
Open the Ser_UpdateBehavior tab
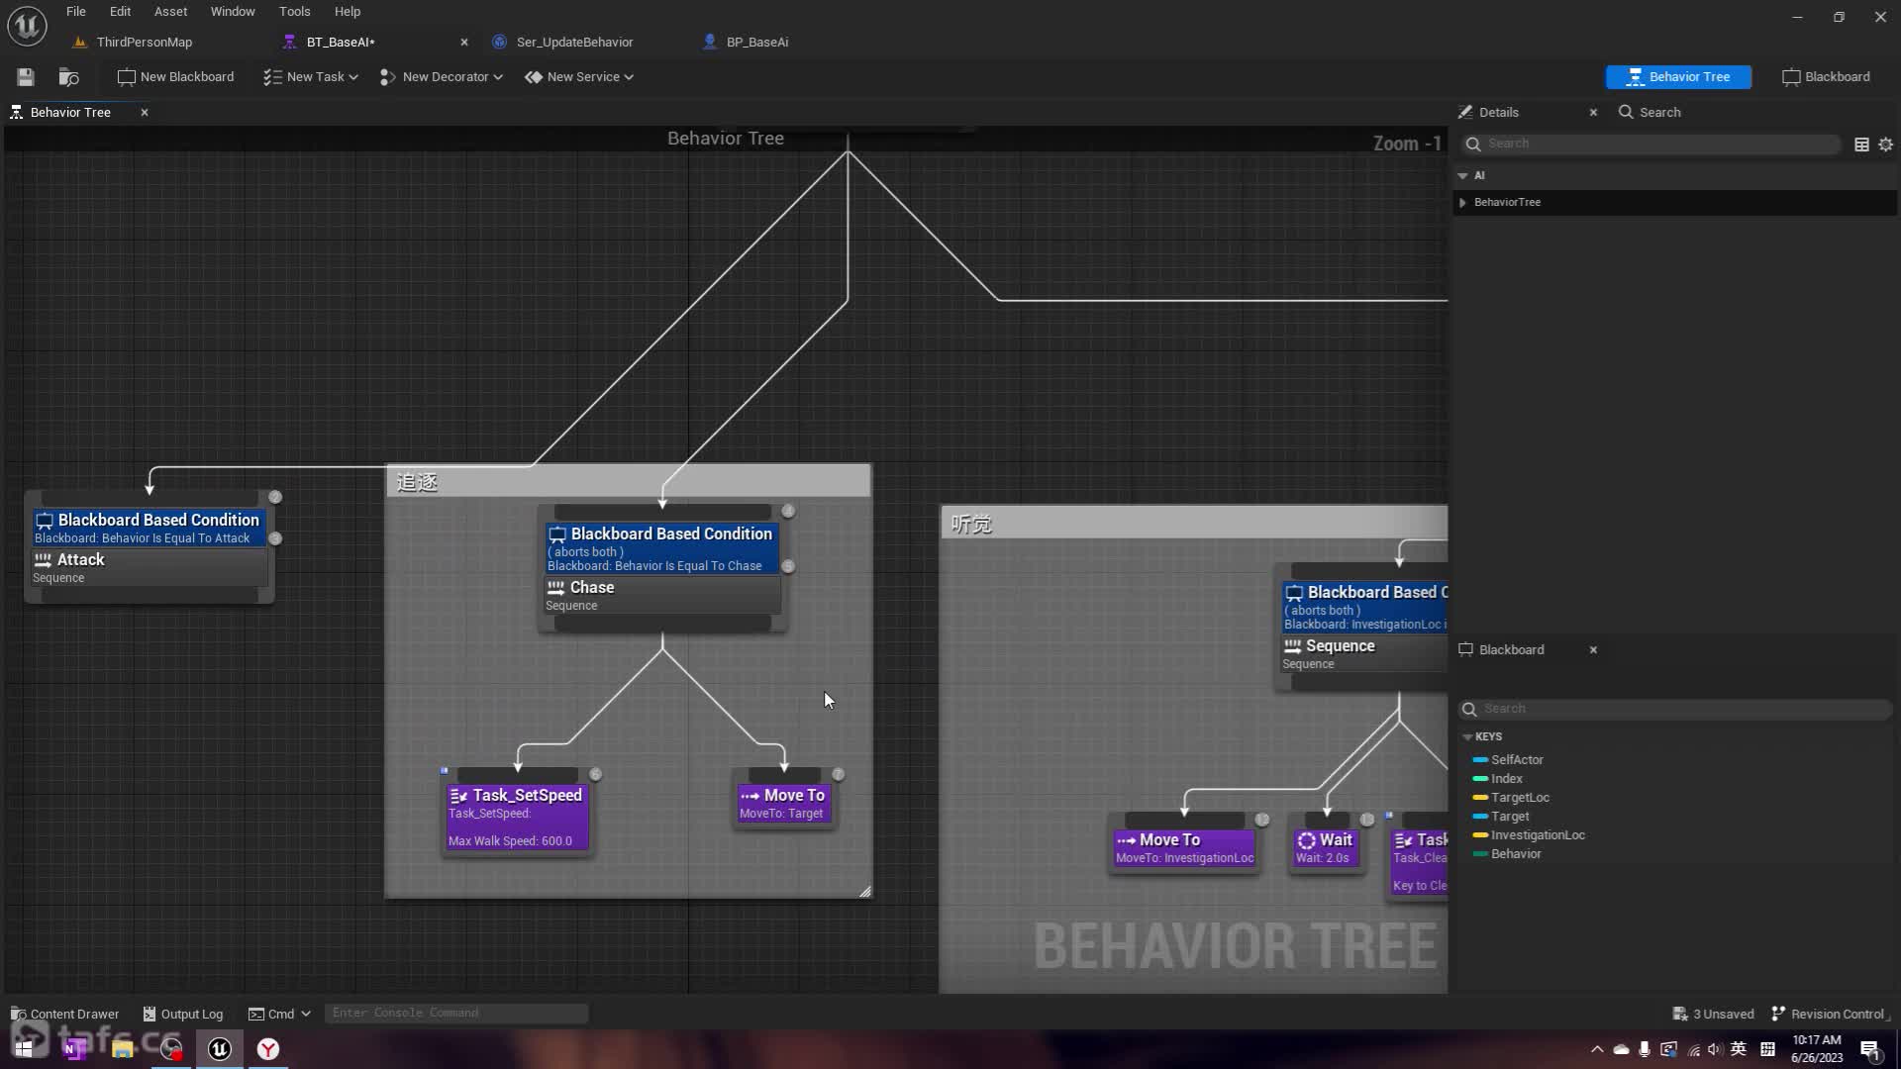(574, 43)
